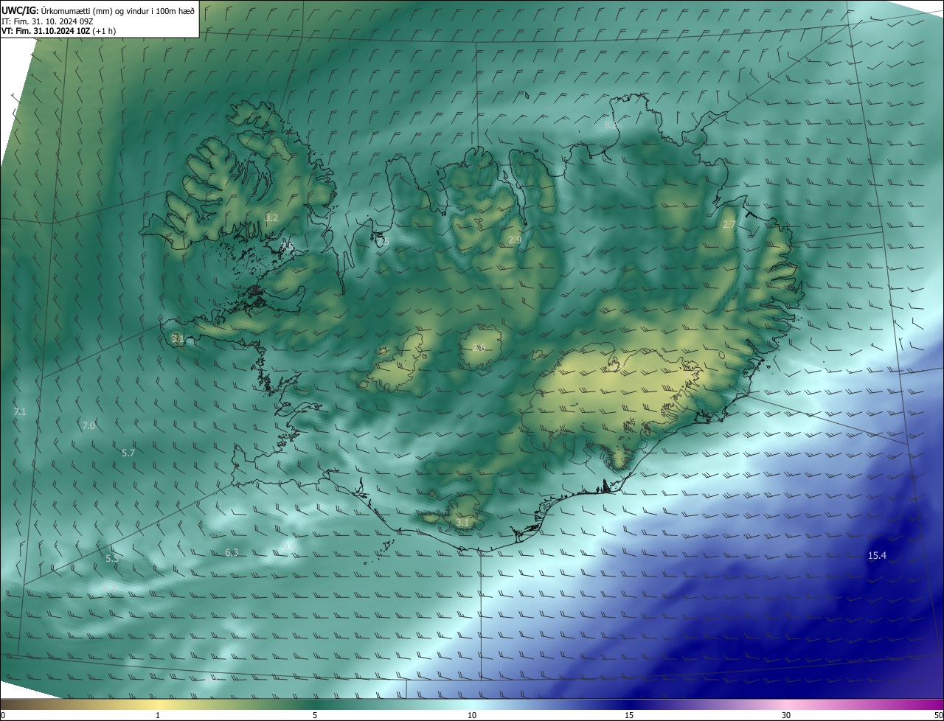Viewport: 944px width, 721px height.
Task: Click the 1 tick label on the color scale
Action: pos(158,715)
